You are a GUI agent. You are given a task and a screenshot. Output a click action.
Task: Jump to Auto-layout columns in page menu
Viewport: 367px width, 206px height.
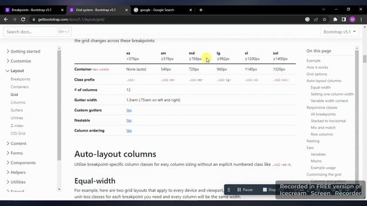[x=323, y=81]
